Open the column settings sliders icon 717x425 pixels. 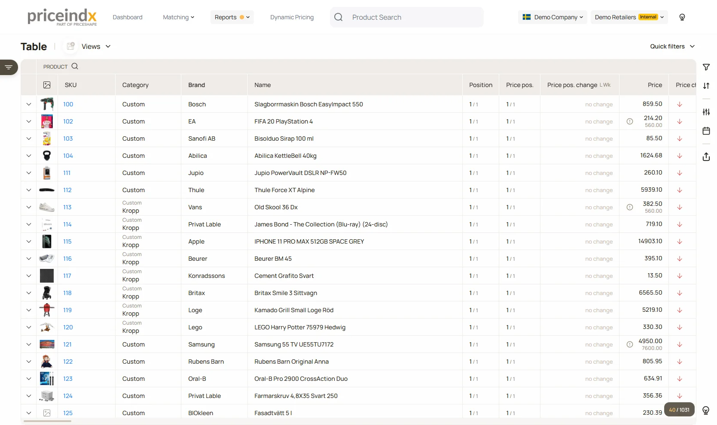706,112
